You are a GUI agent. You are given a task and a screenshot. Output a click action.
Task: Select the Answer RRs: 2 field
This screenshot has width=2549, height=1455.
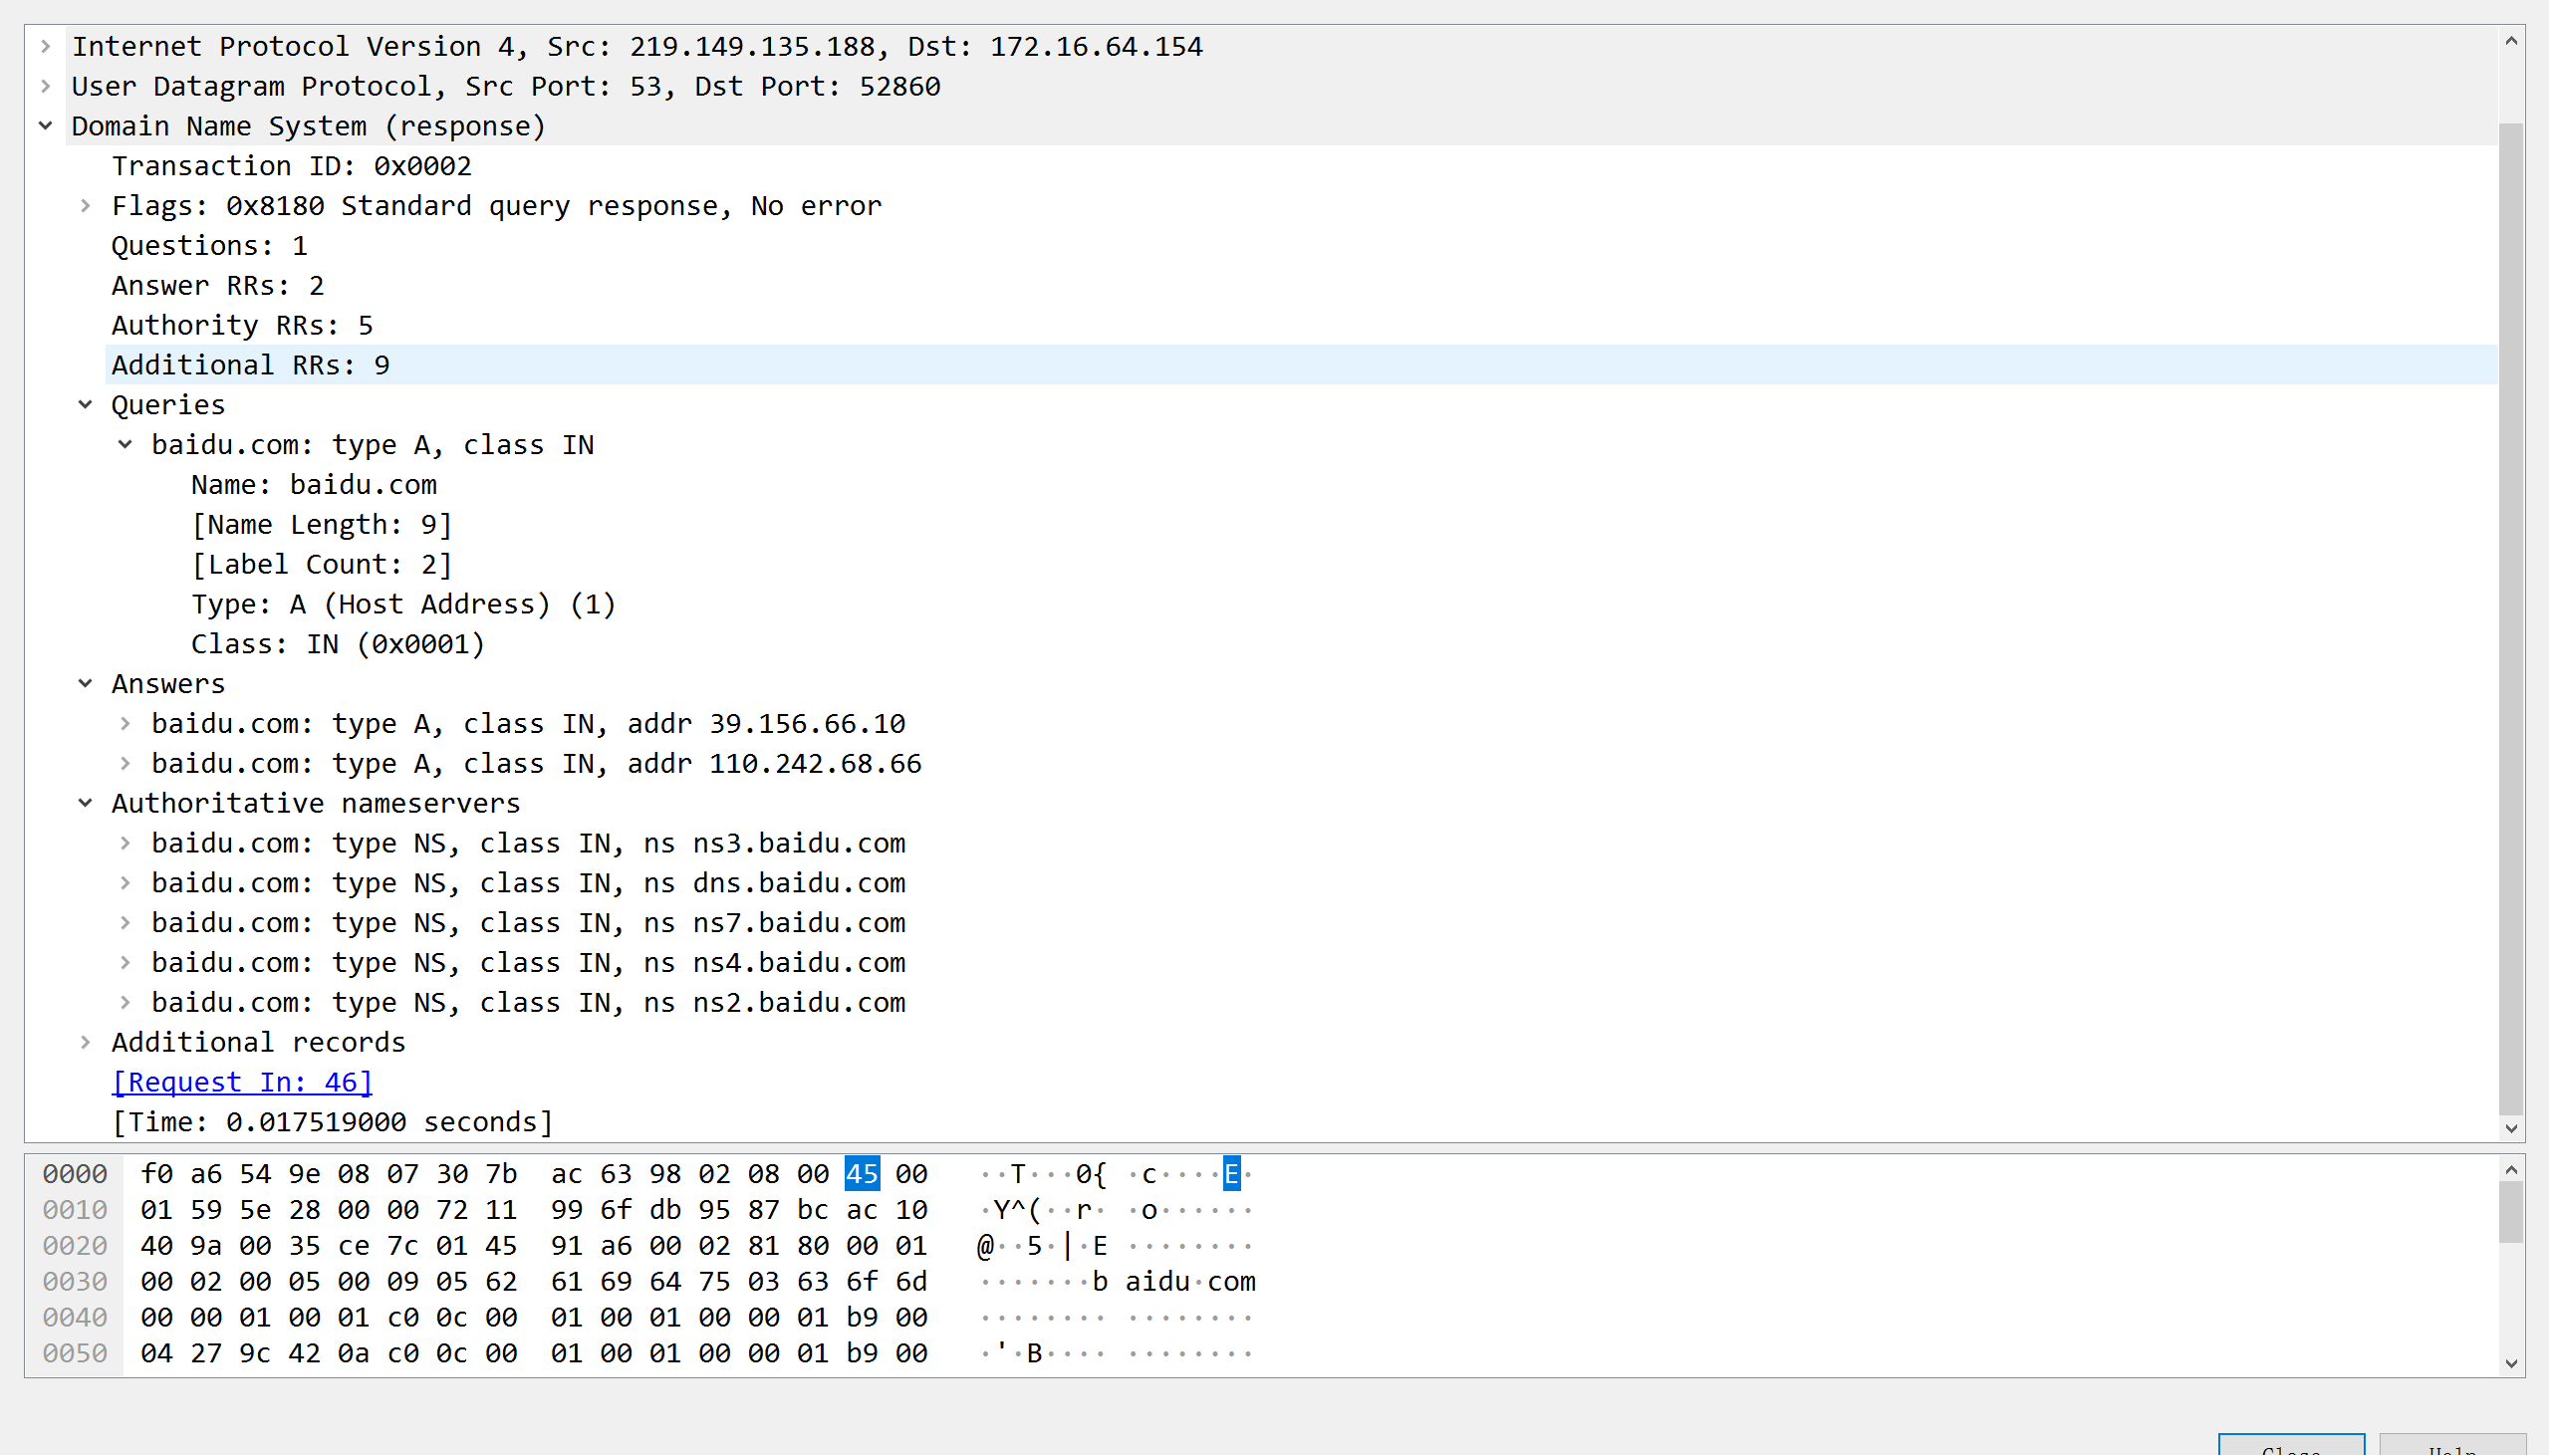[218, 286]
